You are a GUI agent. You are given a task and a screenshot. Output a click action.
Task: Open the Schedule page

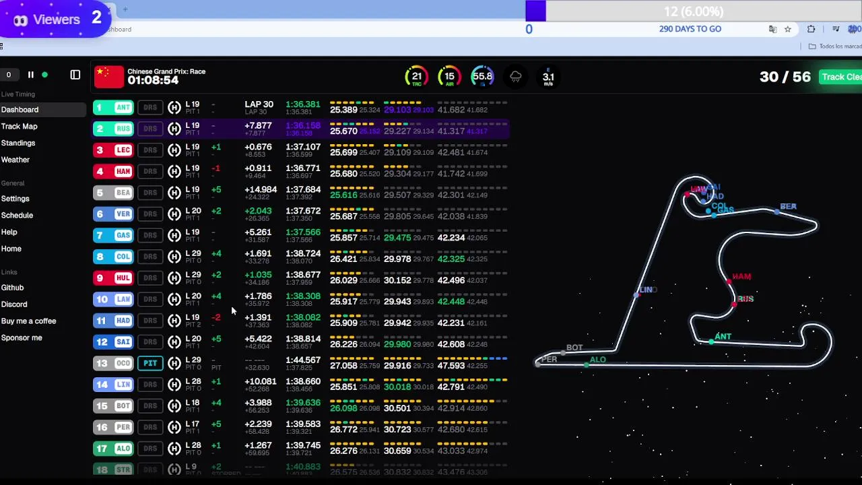click(x=17, y=216)
